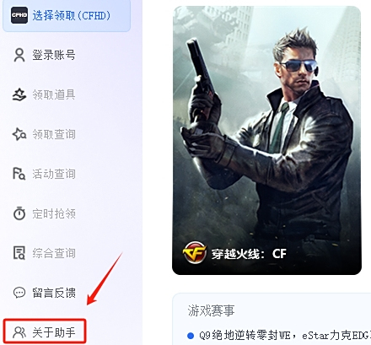
Task: Click the star search icon for 领取查询
Action: [x=19, y=134]
